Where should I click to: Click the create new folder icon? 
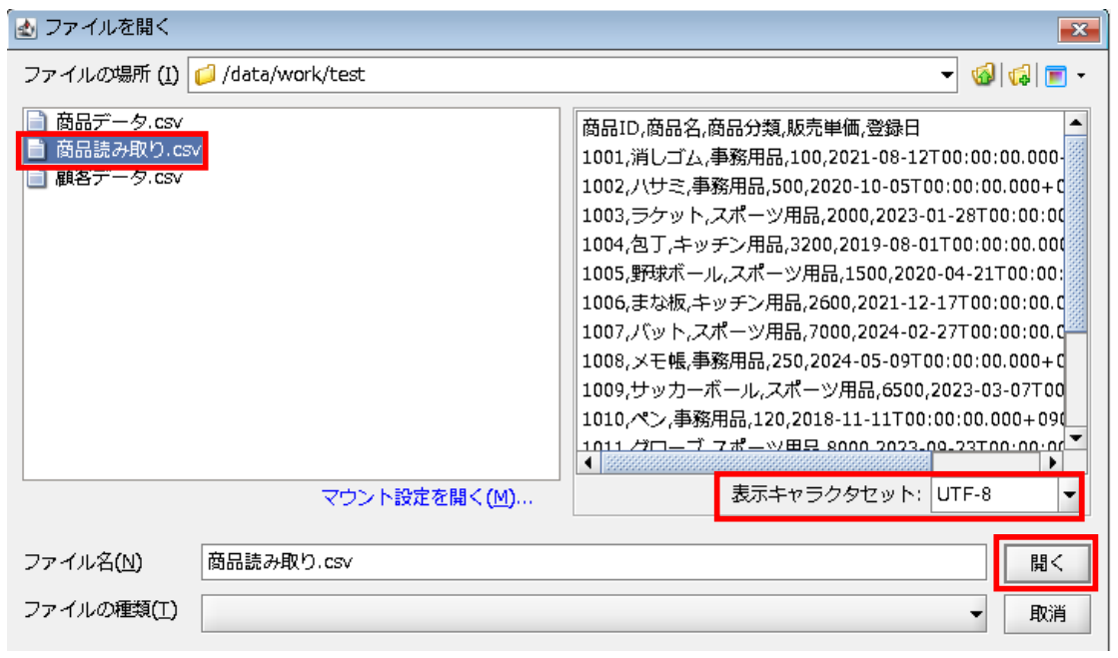tap(1019, 73)
